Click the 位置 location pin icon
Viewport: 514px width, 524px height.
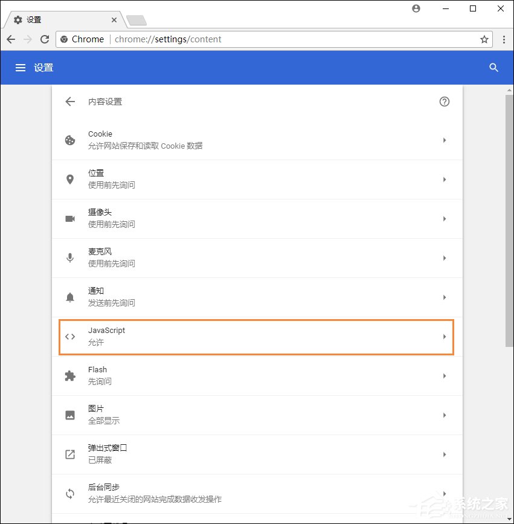tap(69, 179)
